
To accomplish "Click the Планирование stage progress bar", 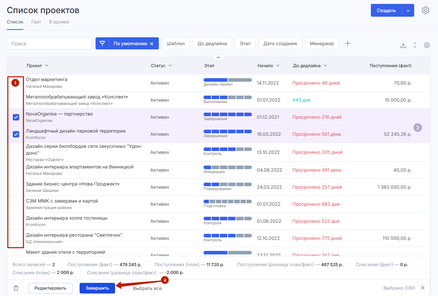I will pyautogui.click(x=228, y=184).
